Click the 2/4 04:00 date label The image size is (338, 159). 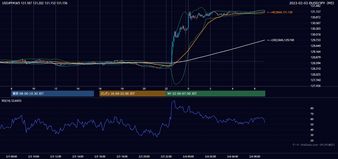coord(232,157)
